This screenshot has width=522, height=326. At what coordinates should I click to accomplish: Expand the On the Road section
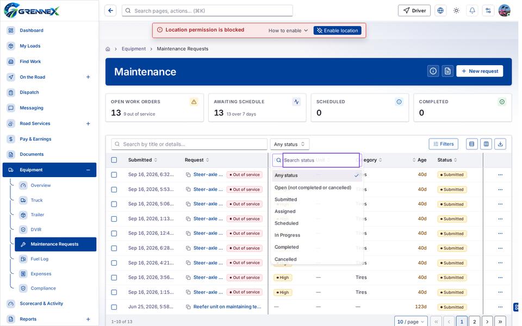(88, 77)
